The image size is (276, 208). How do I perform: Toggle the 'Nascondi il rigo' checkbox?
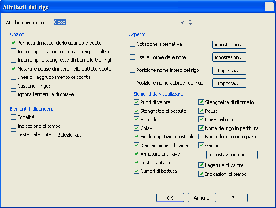[x=13, y=85]
